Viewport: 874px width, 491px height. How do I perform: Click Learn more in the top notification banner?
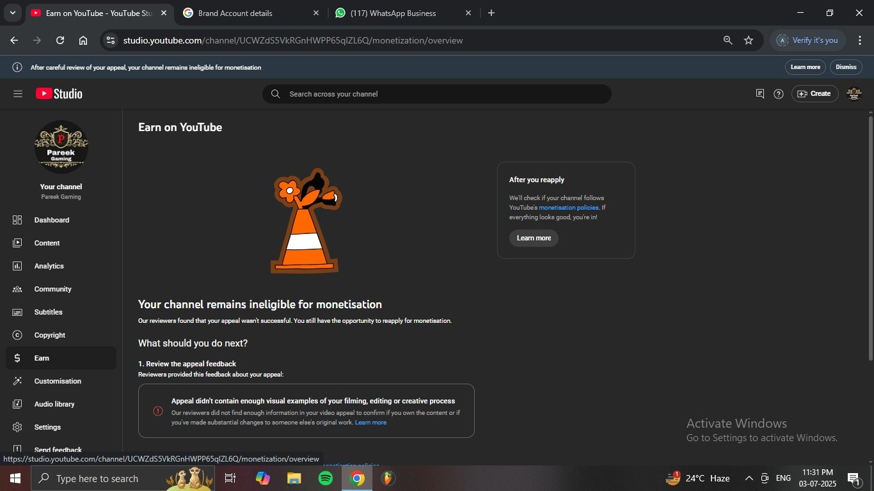tap(805, 67)
